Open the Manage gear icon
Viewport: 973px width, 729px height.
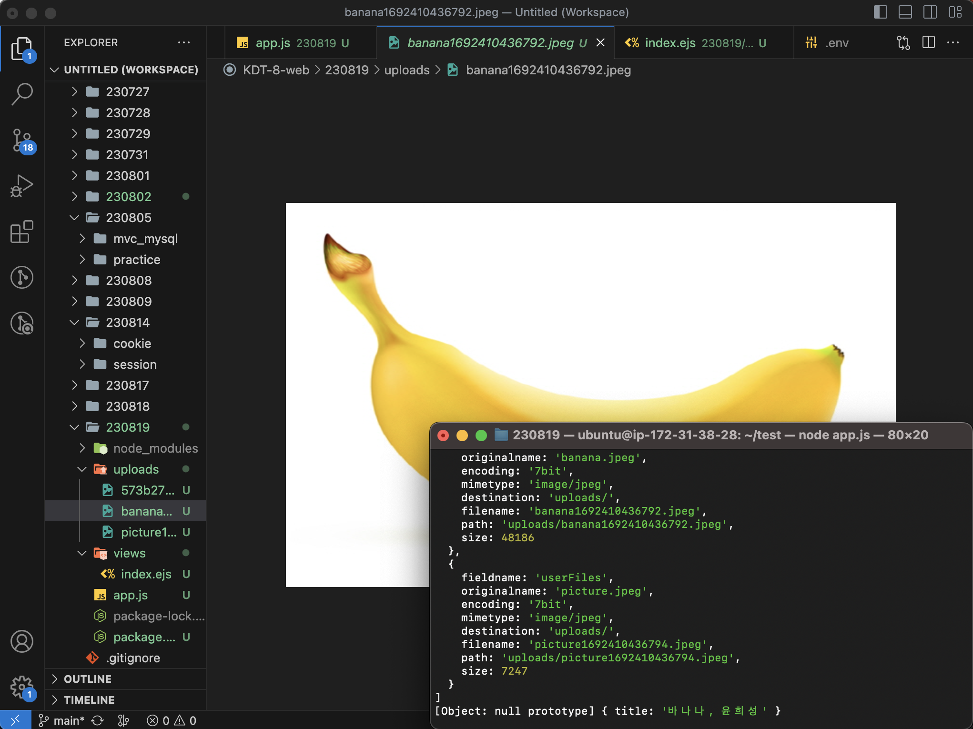click(x=22, y=687)
